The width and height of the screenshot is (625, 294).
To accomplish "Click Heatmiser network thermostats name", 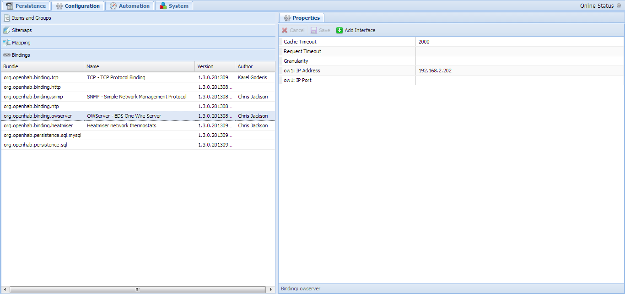I will (x=121, y=125).
